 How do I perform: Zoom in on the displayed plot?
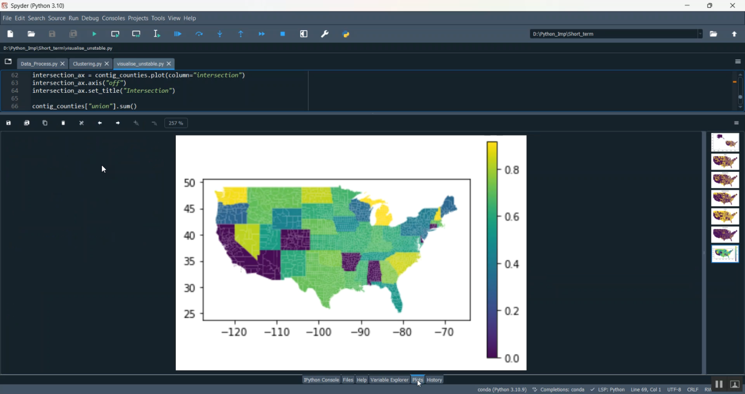(x=136, y=123)
